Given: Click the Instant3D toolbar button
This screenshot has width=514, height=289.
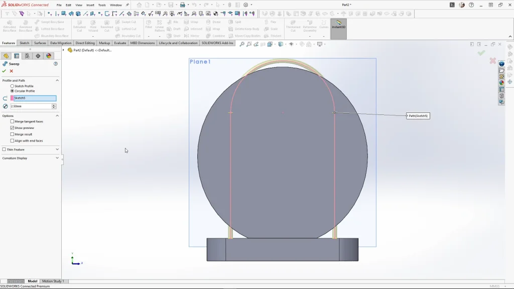Looking at the screenshot, I should point(338,25).
